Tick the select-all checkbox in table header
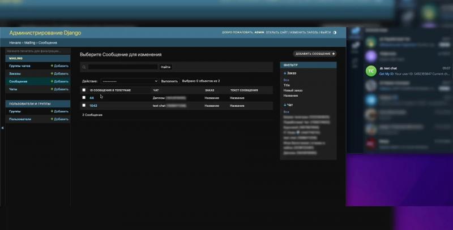The width and height of the screenshot is (453, 230). point(84,90)
